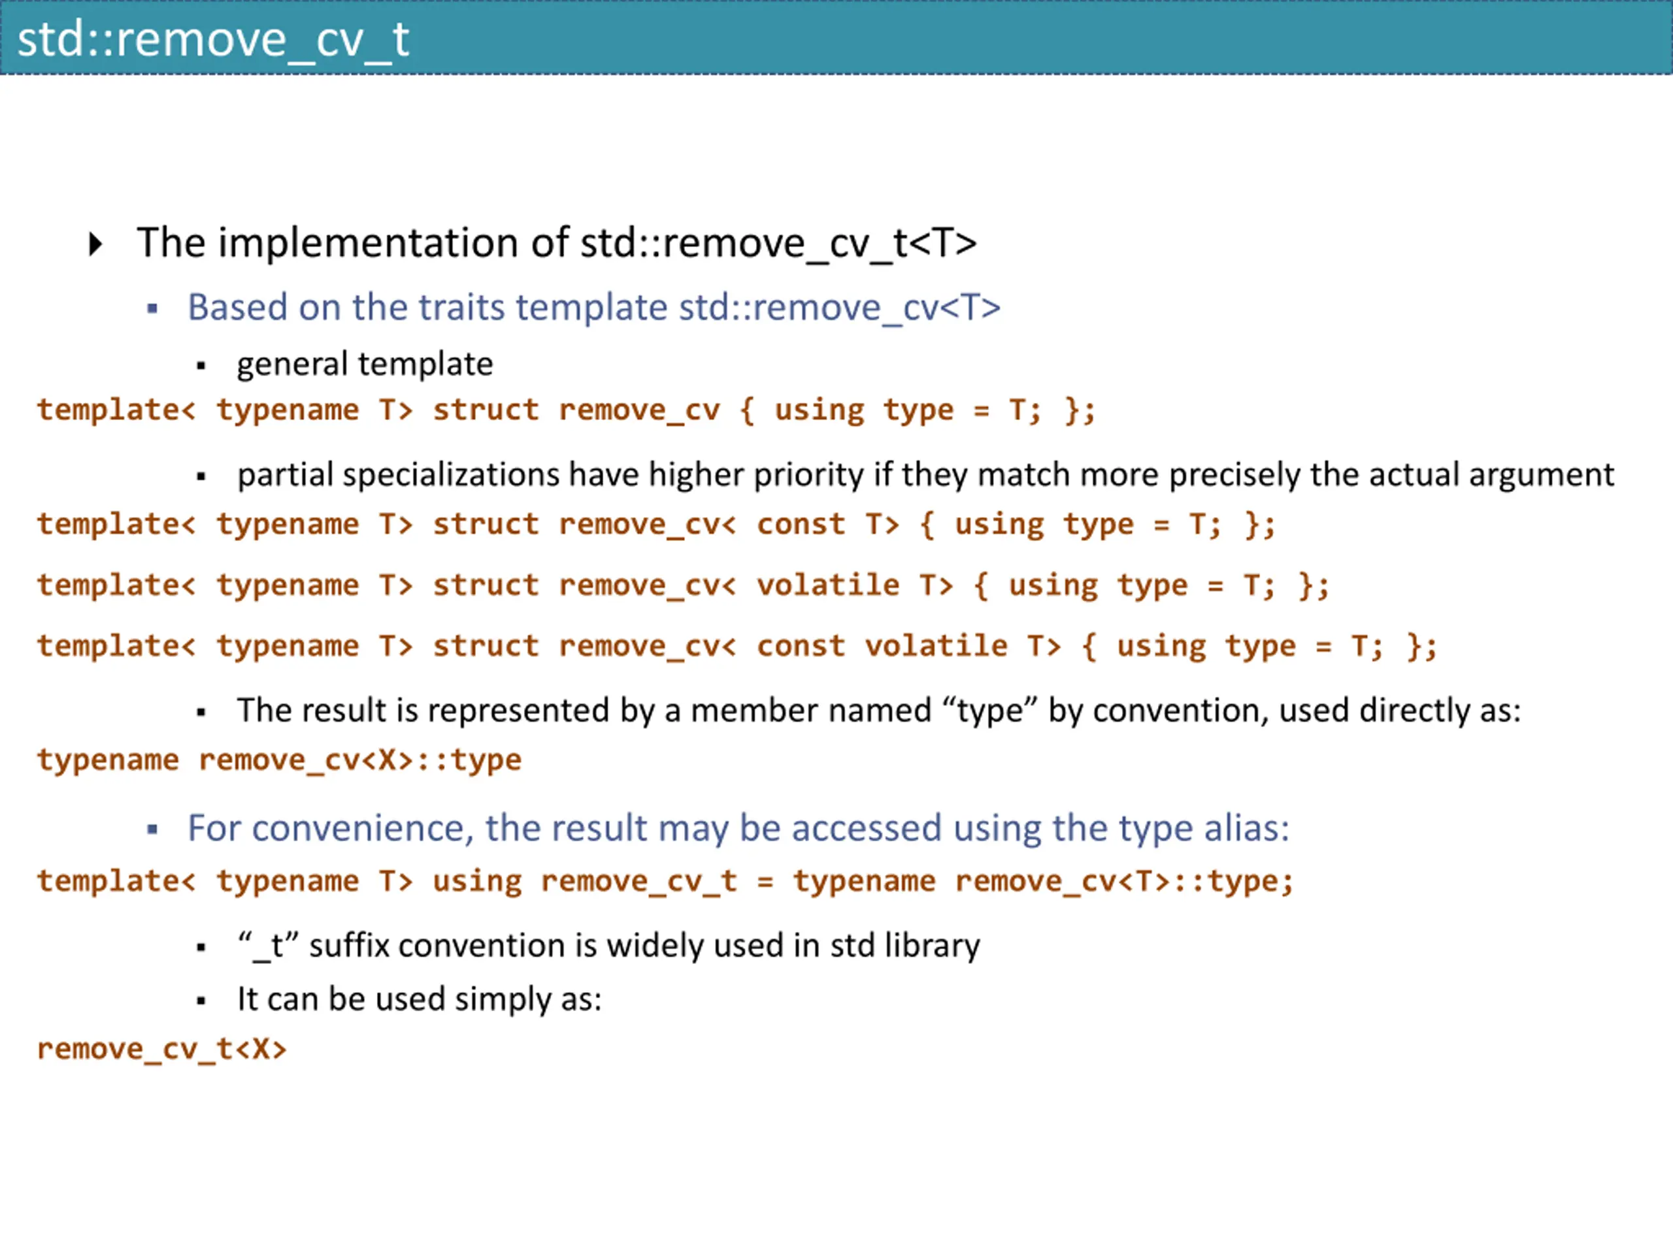Click the heading "The implementation of std::remove_cv_t<T>"
Viewport: 1673px width, 1254px height.
click(x=557, y=244)
